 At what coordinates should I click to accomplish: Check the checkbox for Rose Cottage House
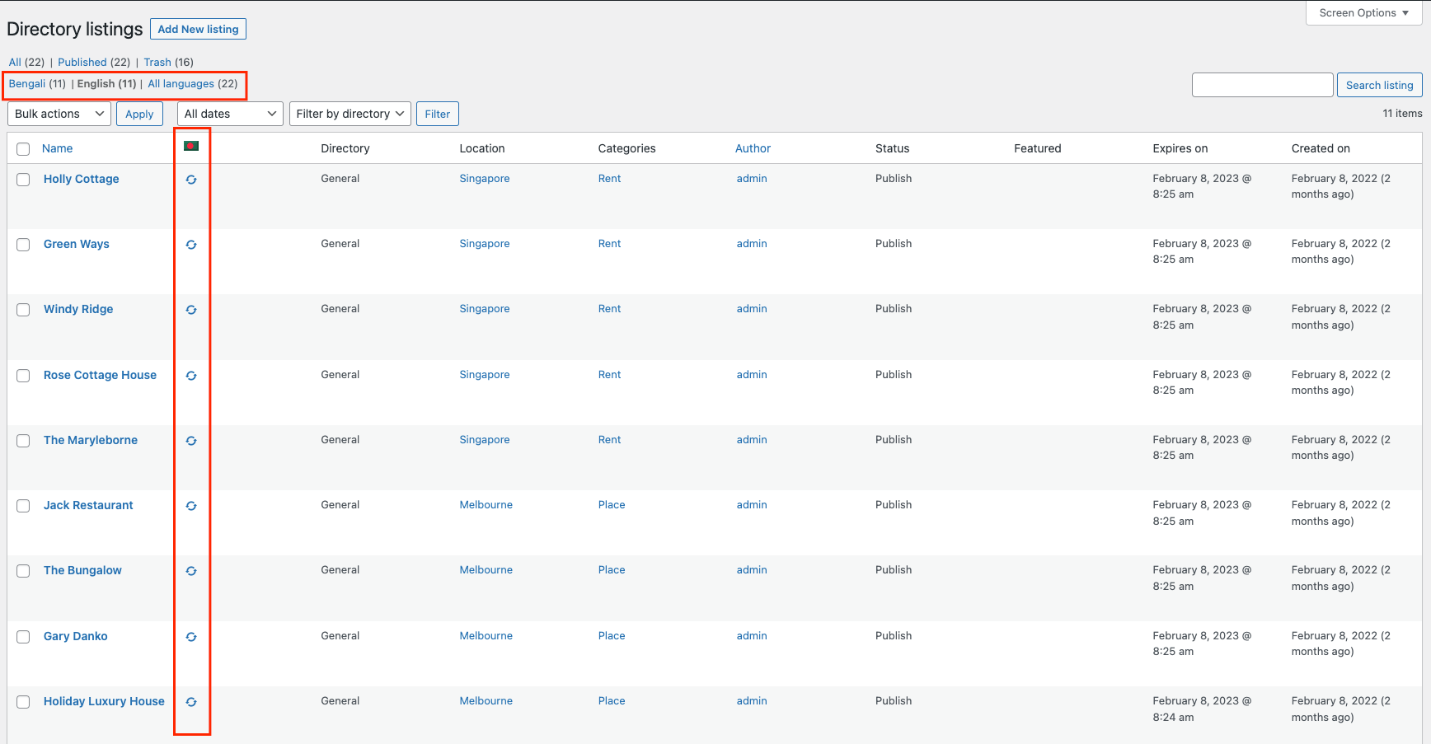pos(23,375)
